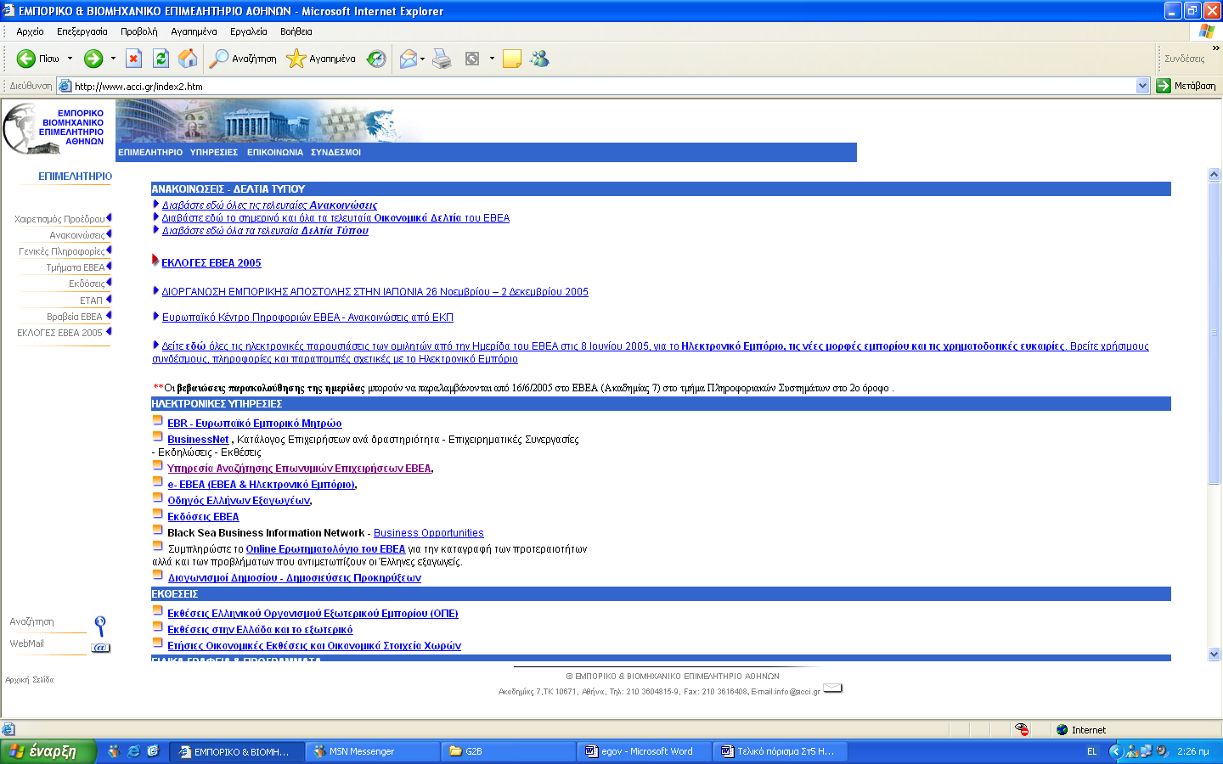The image size is (1223, 764).
Task: Open Ανακοινώσεις in the sidebar
Action: tap(77, 235)
